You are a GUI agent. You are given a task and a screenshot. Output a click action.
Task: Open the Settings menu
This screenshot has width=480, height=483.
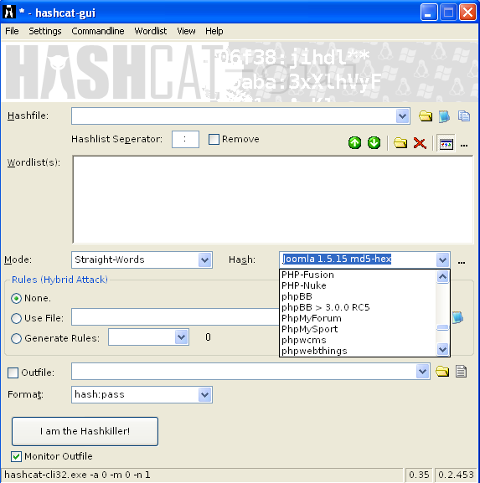(x=45, y=31)
